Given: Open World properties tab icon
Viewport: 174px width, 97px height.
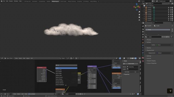Looking at the screenshot, I should pyautogui.click(x=143, y=40).
